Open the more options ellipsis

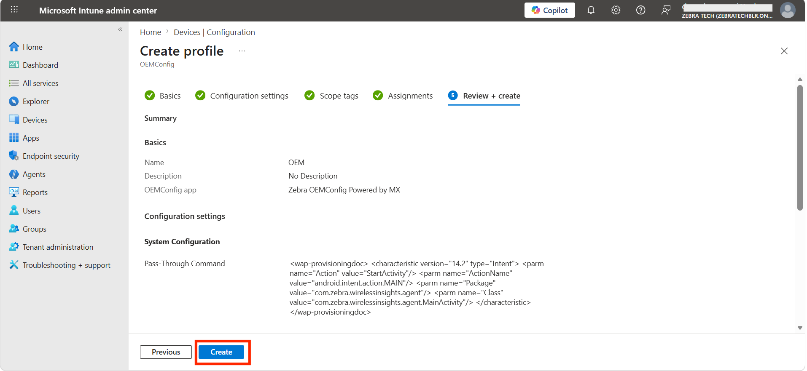pyautogui.click(x=242, y=51)
